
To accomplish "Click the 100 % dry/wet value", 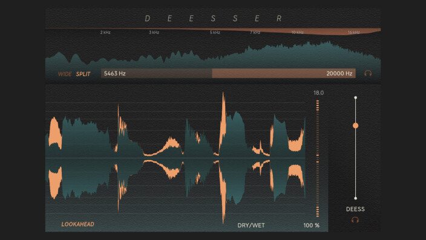I will (x=312, y=225).
